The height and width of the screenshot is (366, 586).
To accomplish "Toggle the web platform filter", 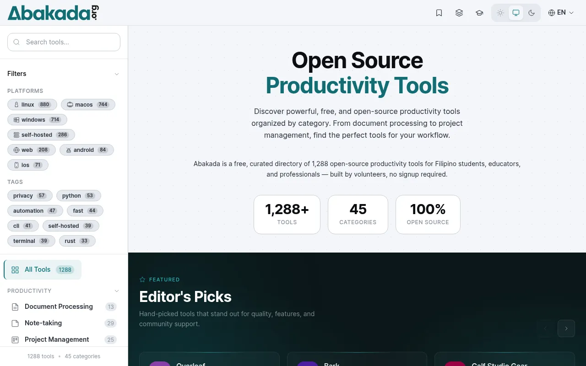I will coord(32,150).
